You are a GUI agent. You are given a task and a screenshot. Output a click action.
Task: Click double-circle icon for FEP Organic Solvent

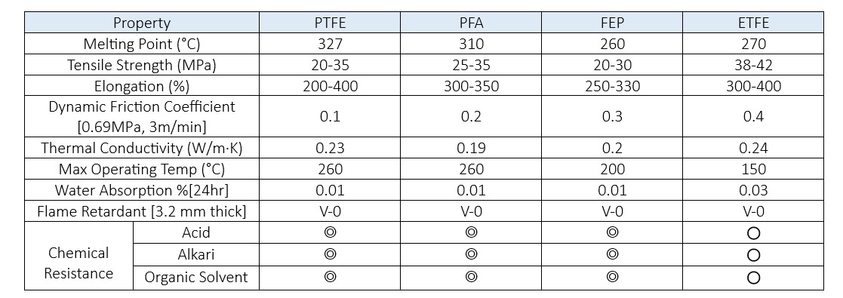point(612,276)
